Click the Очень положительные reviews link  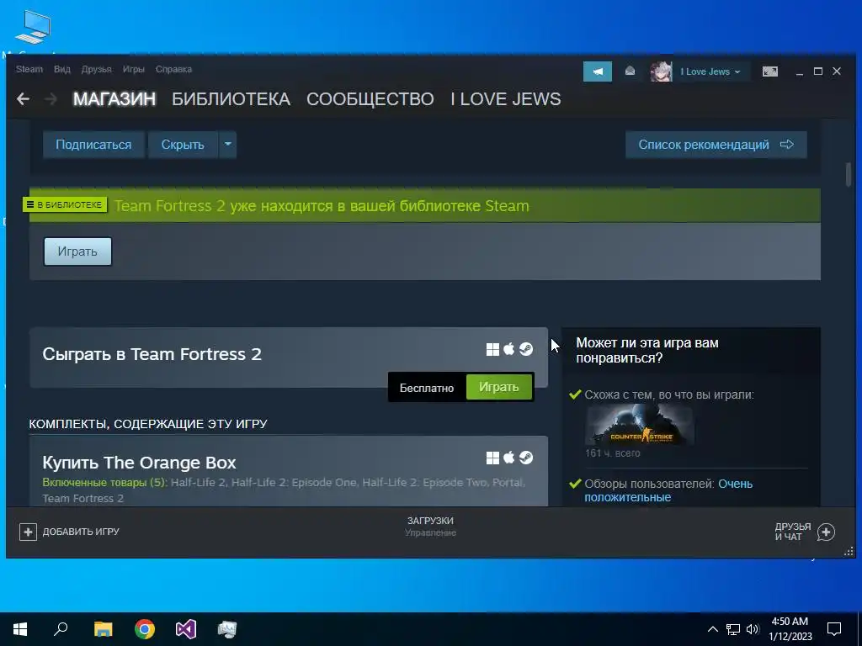pos(668,490)
